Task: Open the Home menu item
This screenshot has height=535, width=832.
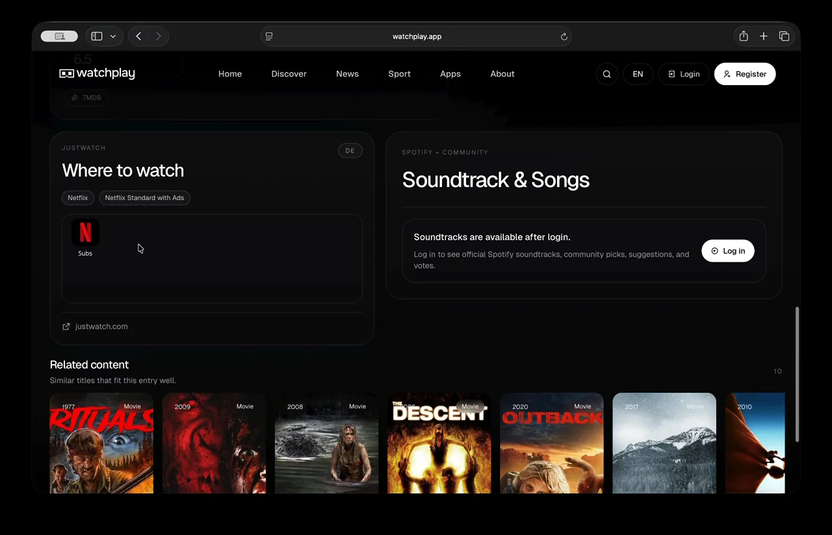Action: pyautogui.click(x=230, y=74)
